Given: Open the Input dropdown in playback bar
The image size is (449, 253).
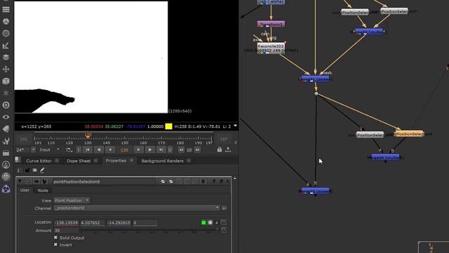Looking at the screenshot, I should coord(49,150).
